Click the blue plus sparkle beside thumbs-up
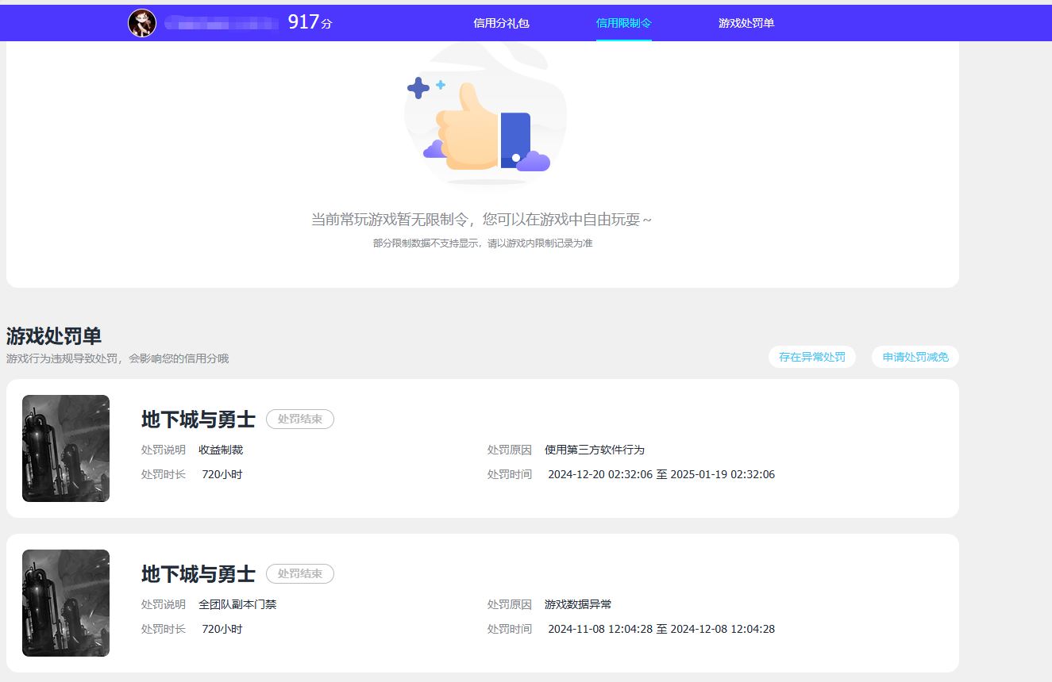The width and height of the screenshot is (1052, 682). coord(418,88)
